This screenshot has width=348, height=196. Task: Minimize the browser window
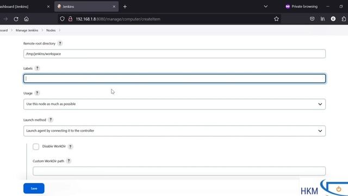pos(328,7)
